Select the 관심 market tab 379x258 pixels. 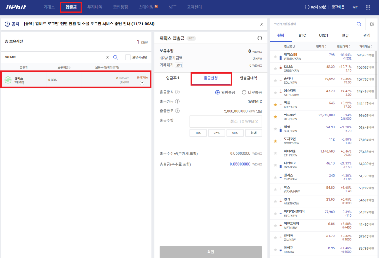point(367,36)
